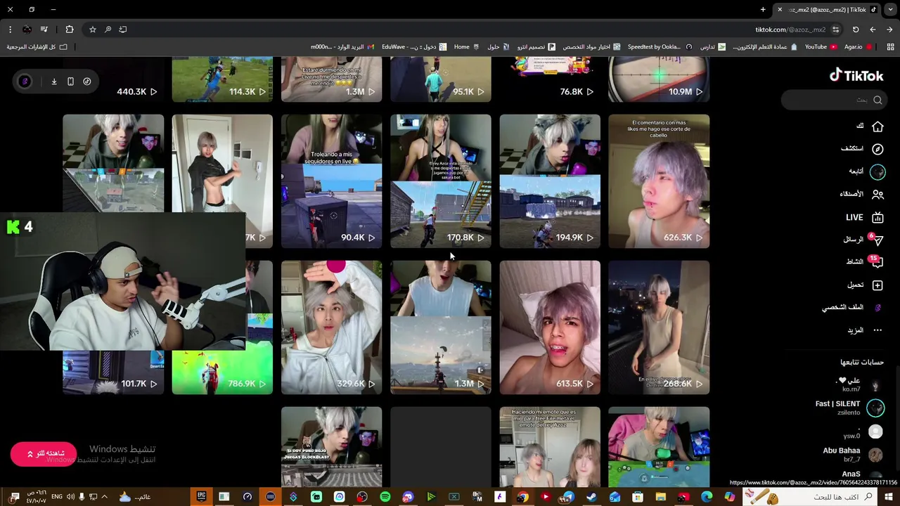Open the Friends sidebar icon
900x506 pixels.
pos(877,194)
